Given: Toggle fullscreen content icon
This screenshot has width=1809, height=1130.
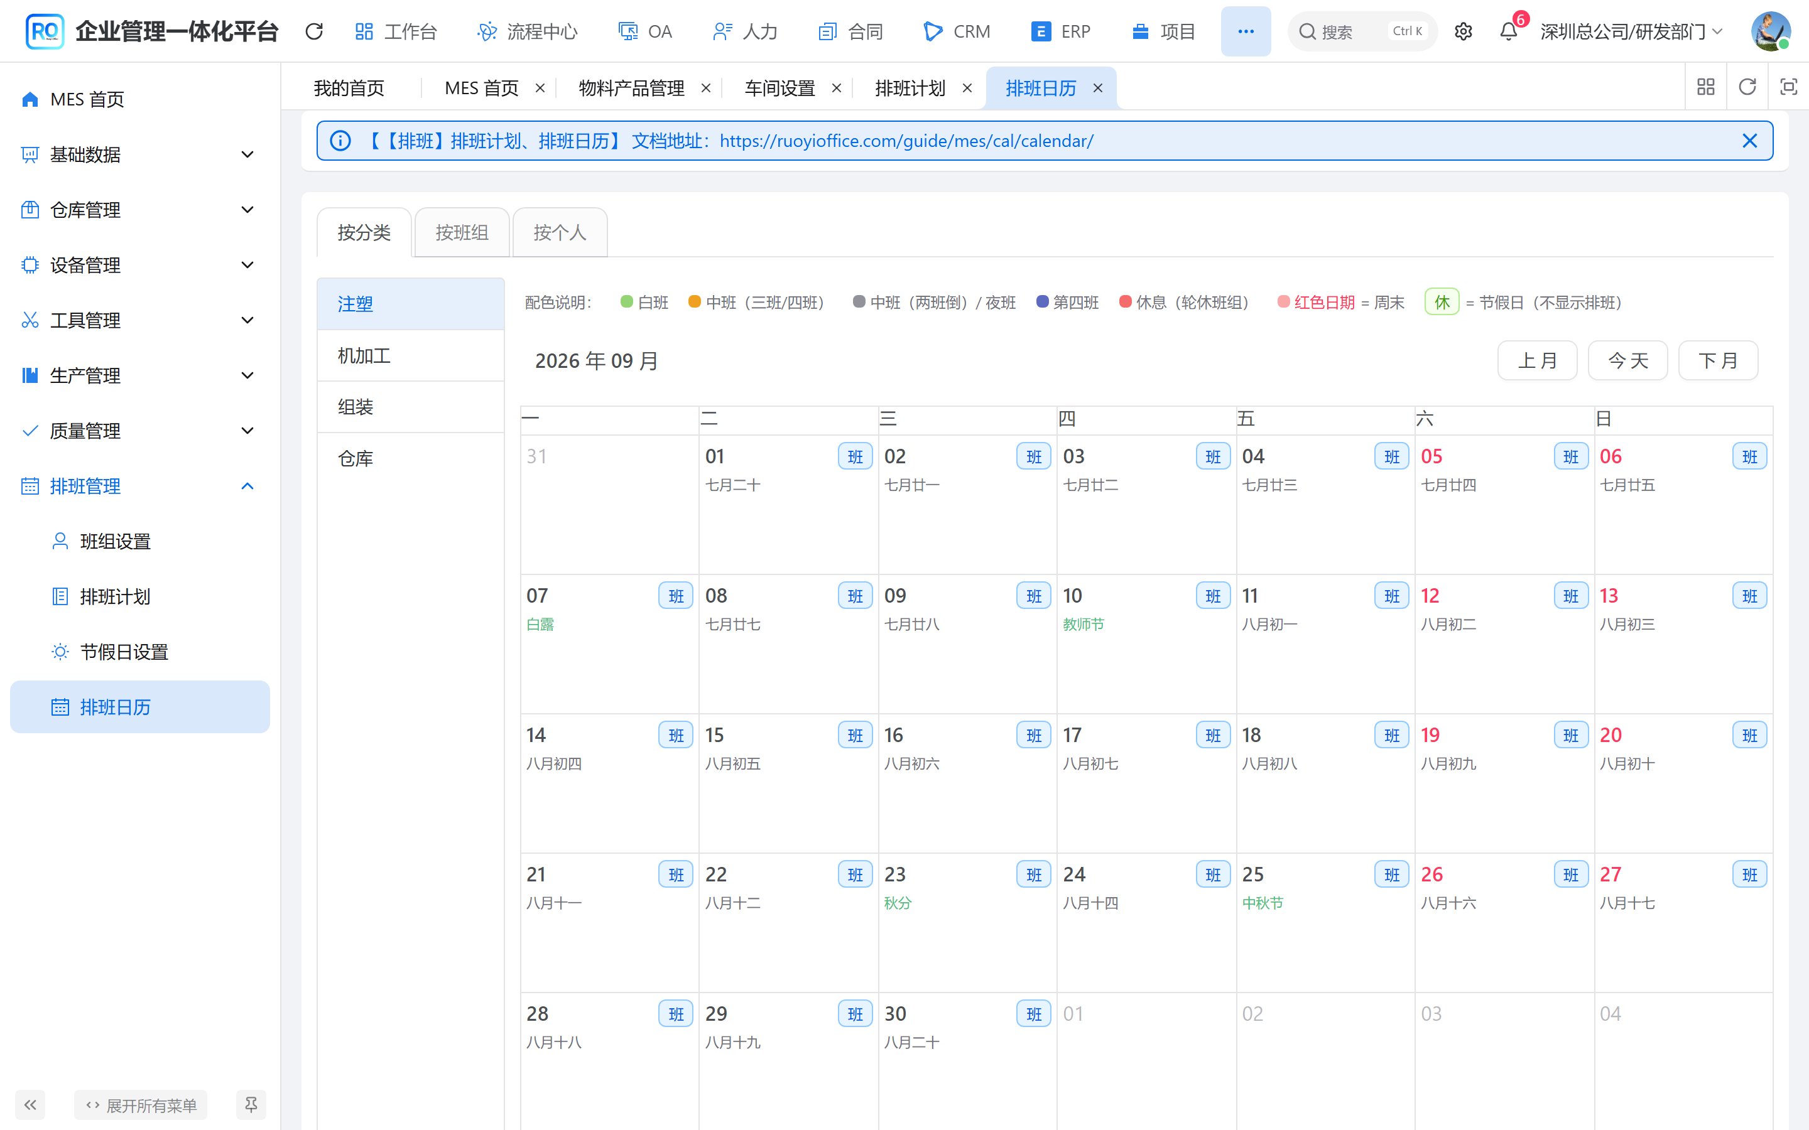Looking at the screenshot, I should (x=1788, y=87).
